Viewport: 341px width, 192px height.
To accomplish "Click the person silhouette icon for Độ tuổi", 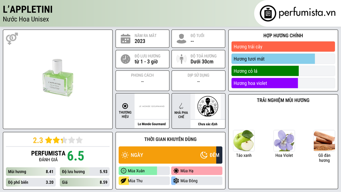I will [181, 39].
